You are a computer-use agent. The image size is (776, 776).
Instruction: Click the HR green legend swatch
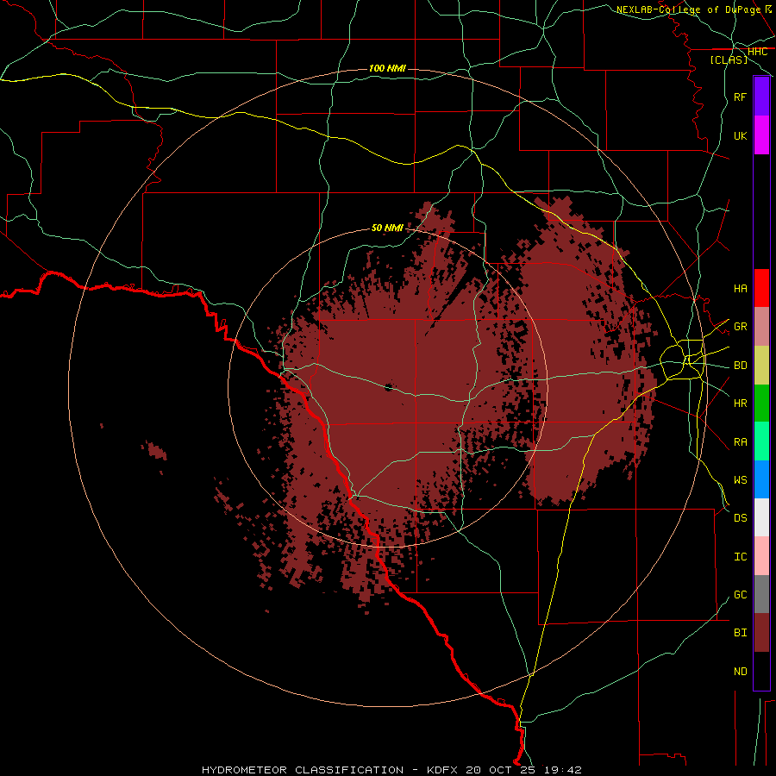(x=761, y=403)
